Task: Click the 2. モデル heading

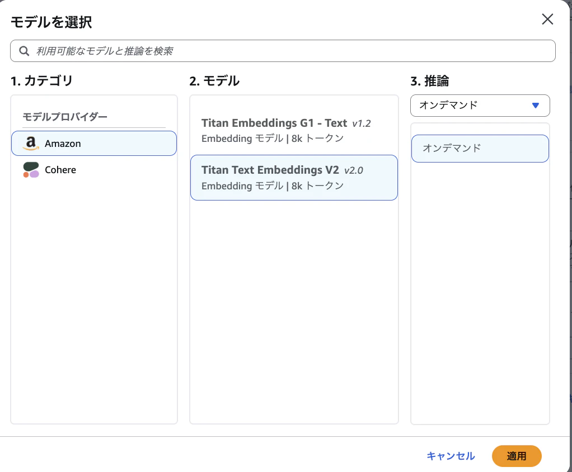Action: 214,81
